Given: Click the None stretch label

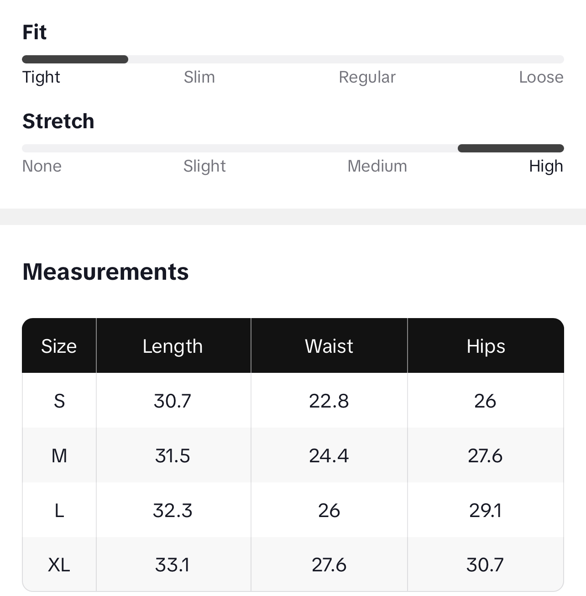Looking at the screenshot, I should (x=42, y=166).
